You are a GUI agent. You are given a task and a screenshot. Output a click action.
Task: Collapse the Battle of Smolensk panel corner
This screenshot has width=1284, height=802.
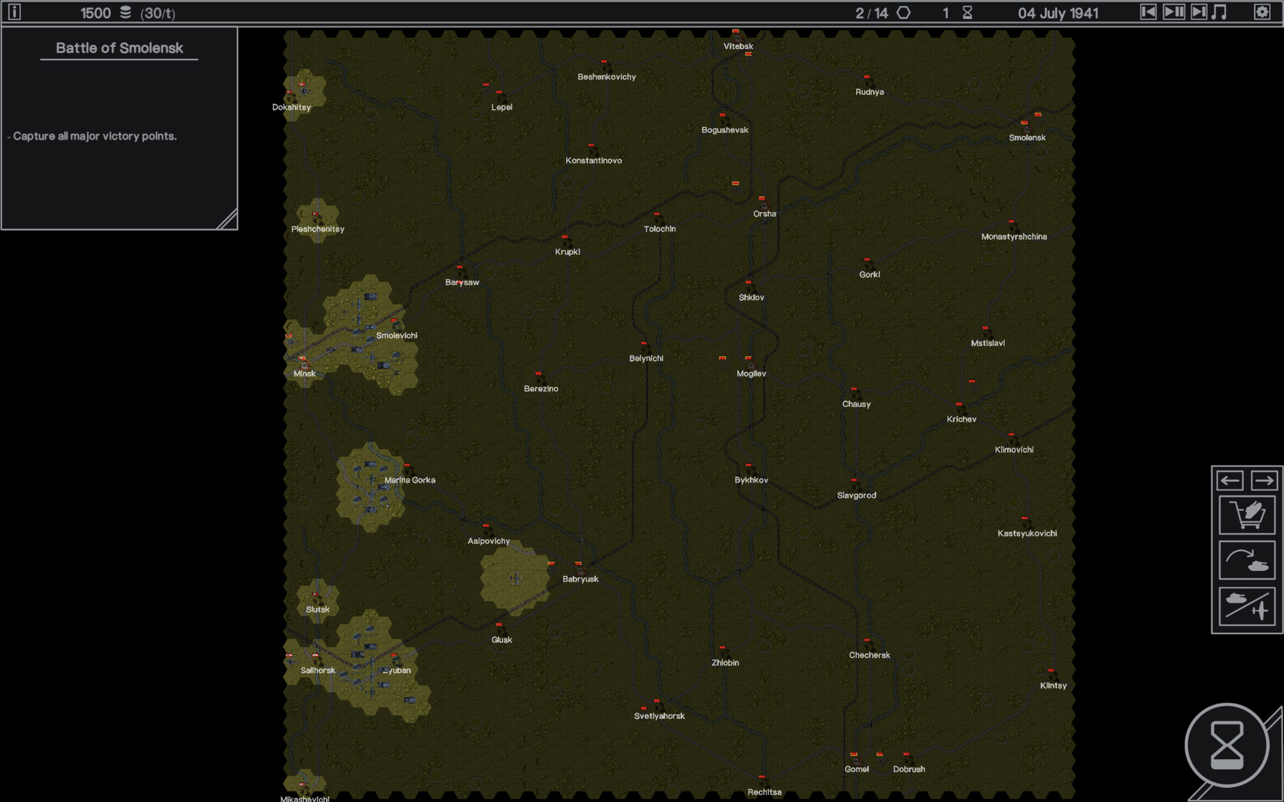227,219
